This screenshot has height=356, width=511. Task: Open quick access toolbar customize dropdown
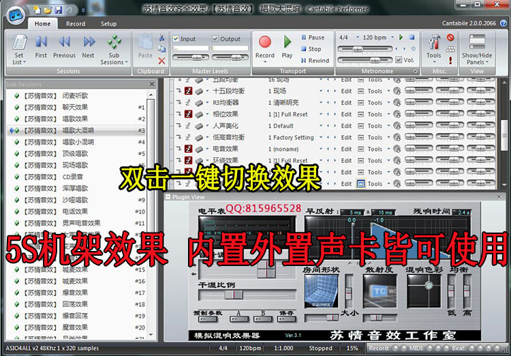[83, 10]
